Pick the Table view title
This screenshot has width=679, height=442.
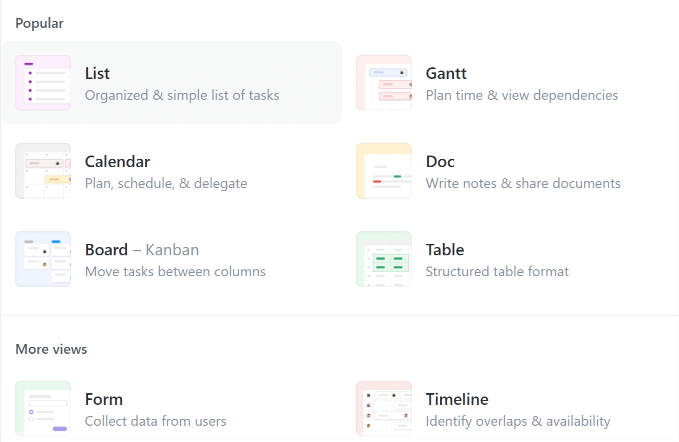pos(445,250)
